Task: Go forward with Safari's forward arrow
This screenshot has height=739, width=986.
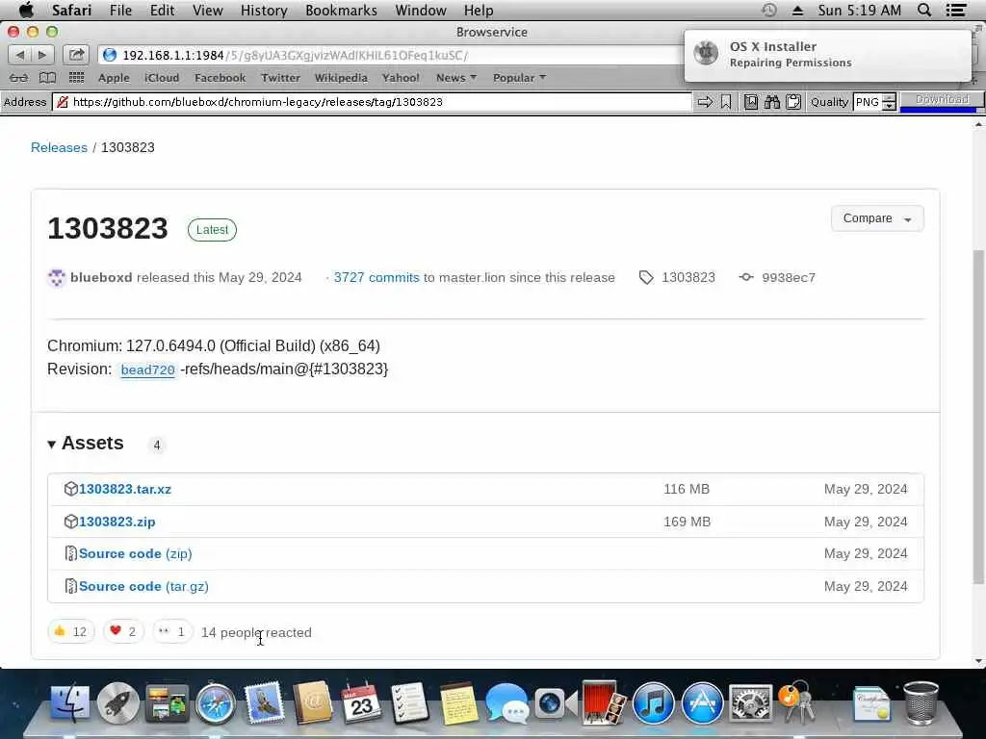Action: [x=42, y=55]
